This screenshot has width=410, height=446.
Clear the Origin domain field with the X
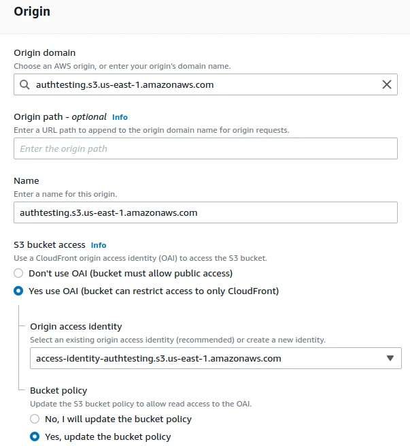pos(387,85)
